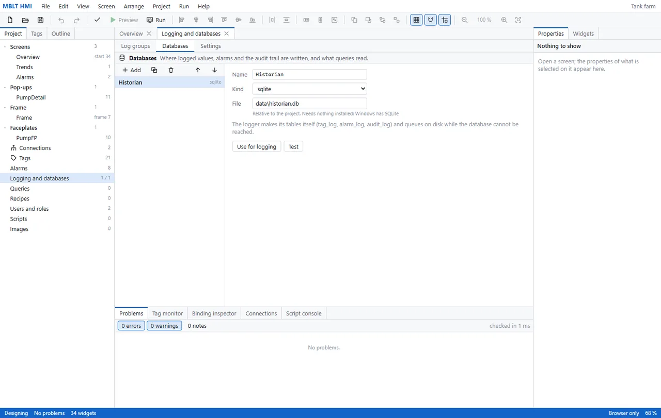Close the Logging and databases editor tab
The height and width of the screenshot is (418, 661).
tap(226, 34)
